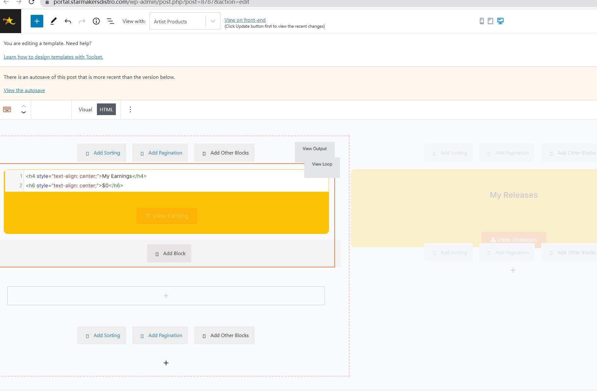
Task: Click the View Earning button
Action: [167, 216]
